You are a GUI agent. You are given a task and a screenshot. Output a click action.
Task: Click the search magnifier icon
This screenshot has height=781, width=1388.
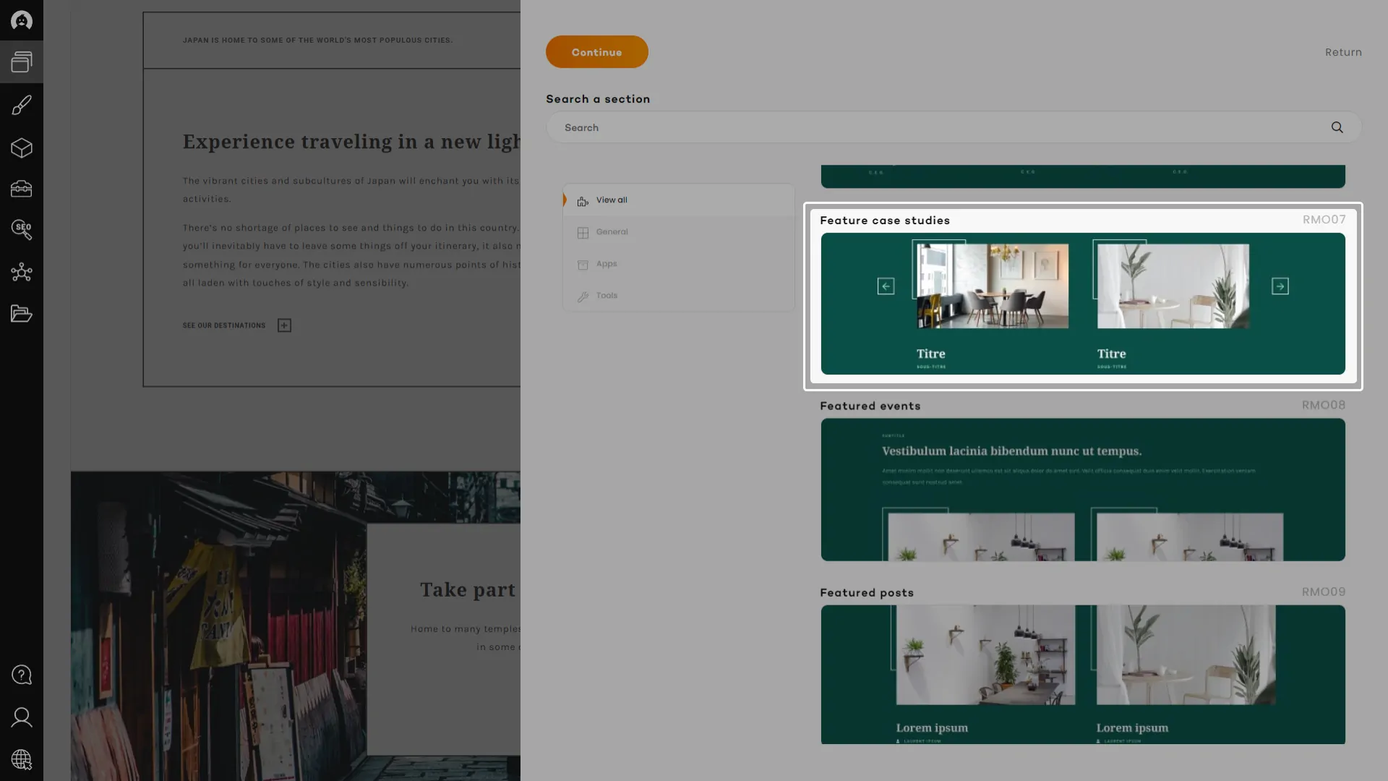point(1337,128)
